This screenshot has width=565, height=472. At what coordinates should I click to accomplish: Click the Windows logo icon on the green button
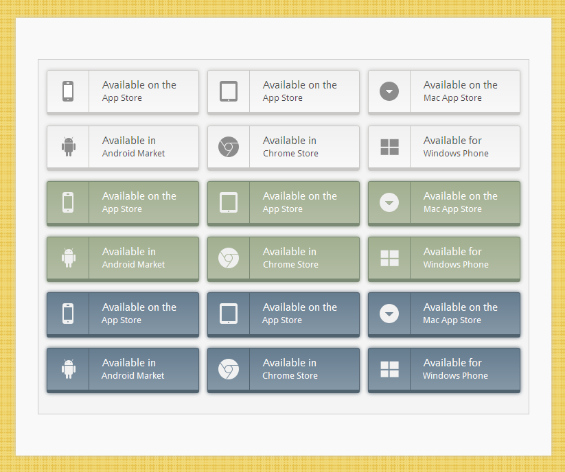(x=389, y=258)
